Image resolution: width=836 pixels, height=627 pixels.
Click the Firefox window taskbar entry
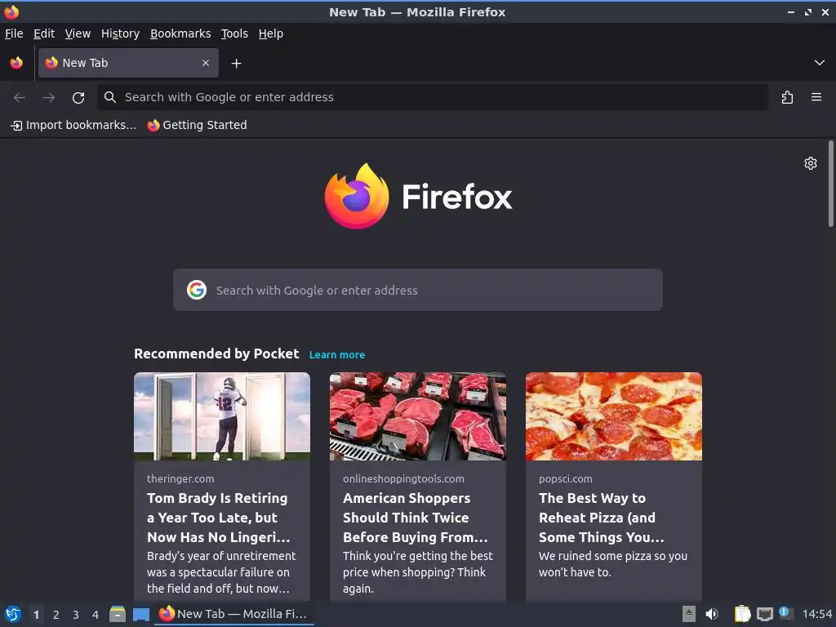[x=234, y=614]
